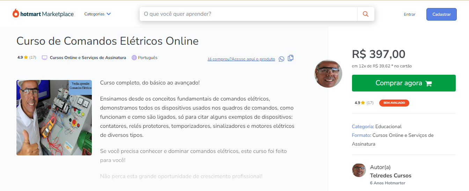Screen dimensions: 469x191
Task: Click the magnifying glass search icon
Action: (366, 14)
